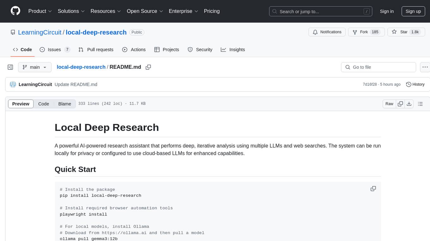Open the Raw file view
Screen dimensions: 430x241
click(x=389, y=104)
